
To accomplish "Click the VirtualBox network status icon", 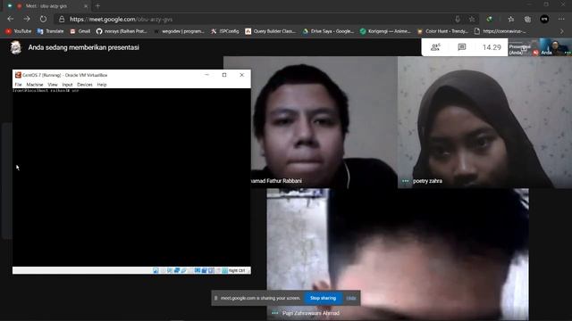I will pos(177,270).
